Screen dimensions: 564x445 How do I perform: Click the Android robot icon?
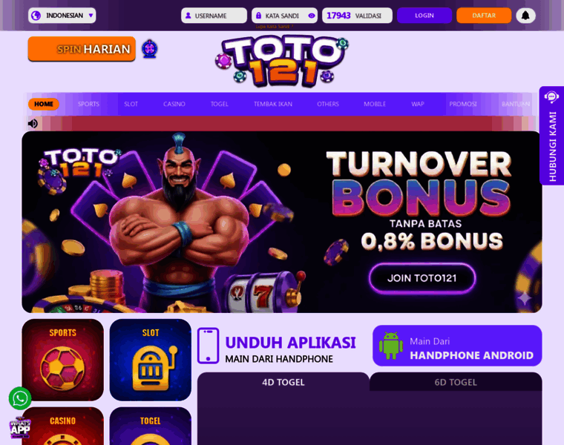[391, 346]
